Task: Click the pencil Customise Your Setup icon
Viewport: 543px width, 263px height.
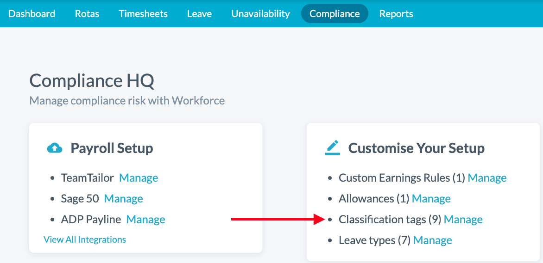Action: (332, 148)
